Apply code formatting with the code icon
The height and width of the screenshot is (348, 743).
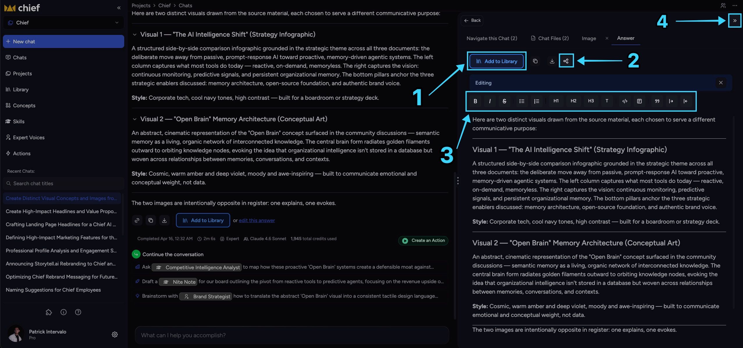tap(625, 101)
